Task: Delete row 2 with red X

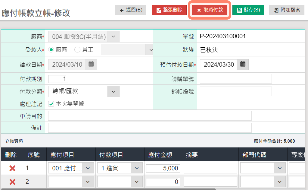Action: 12,182
